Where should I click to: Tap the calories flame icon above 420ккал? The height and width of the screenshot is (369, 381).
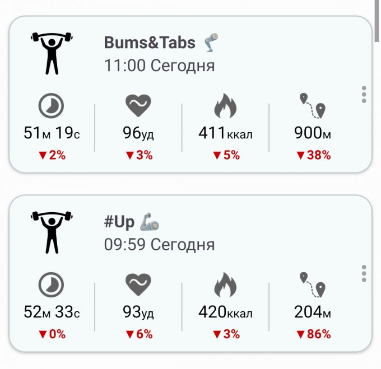[225, 285]
